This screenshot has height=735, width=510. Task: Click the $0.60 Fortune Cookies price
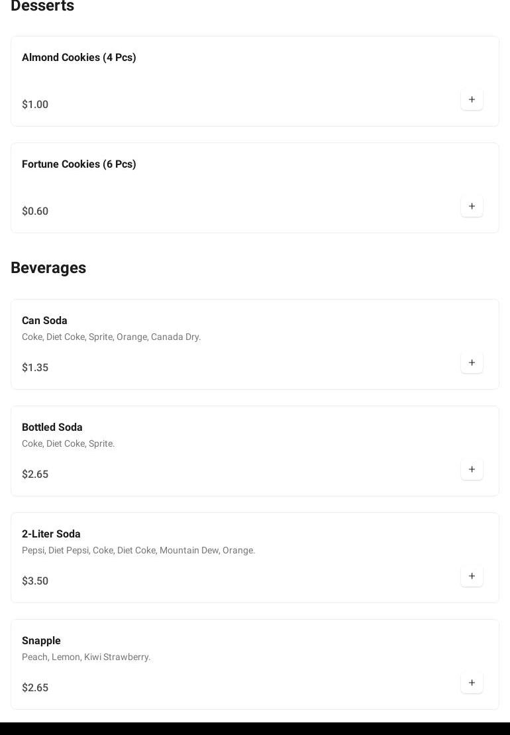[35, 211]
